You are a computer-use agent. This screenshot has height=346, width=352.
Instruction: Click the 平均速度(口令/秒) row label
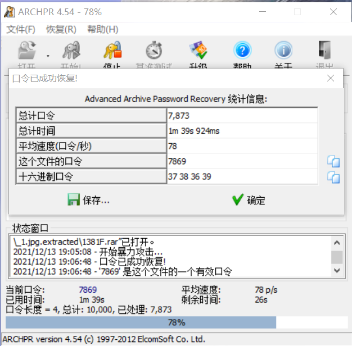click(x=91, y=146)
